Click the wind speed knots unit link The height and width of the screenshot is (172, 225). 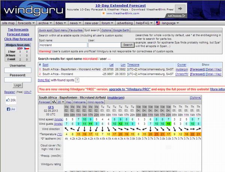click(58, 119)
